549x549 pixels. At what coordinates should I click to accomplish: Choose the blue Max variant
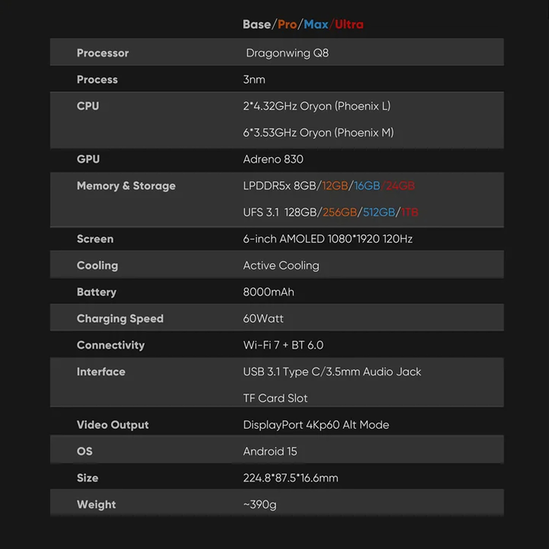coord(316,25)
